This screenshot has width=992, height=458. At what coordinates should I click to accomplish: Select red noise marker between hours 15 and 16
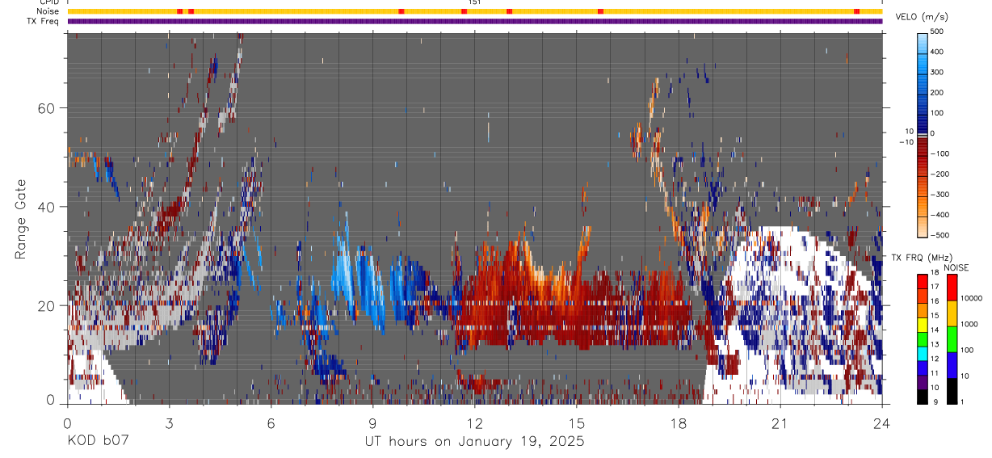pyautogui.click(x=600, y=11)
